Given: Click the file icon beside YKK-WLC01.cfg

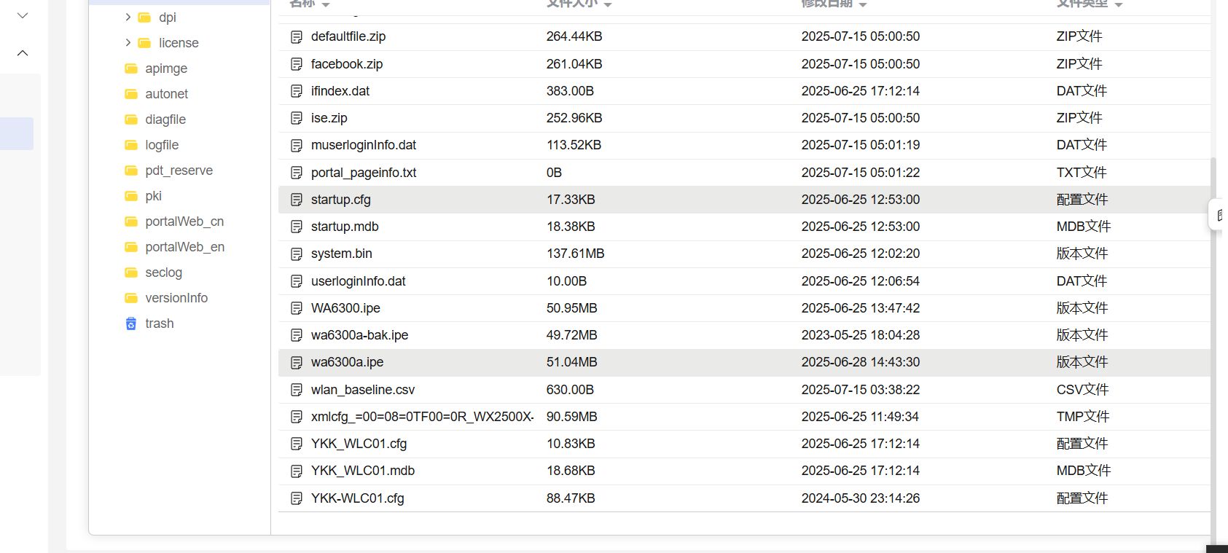Looking at the screenshot, I should coord(297,498).
